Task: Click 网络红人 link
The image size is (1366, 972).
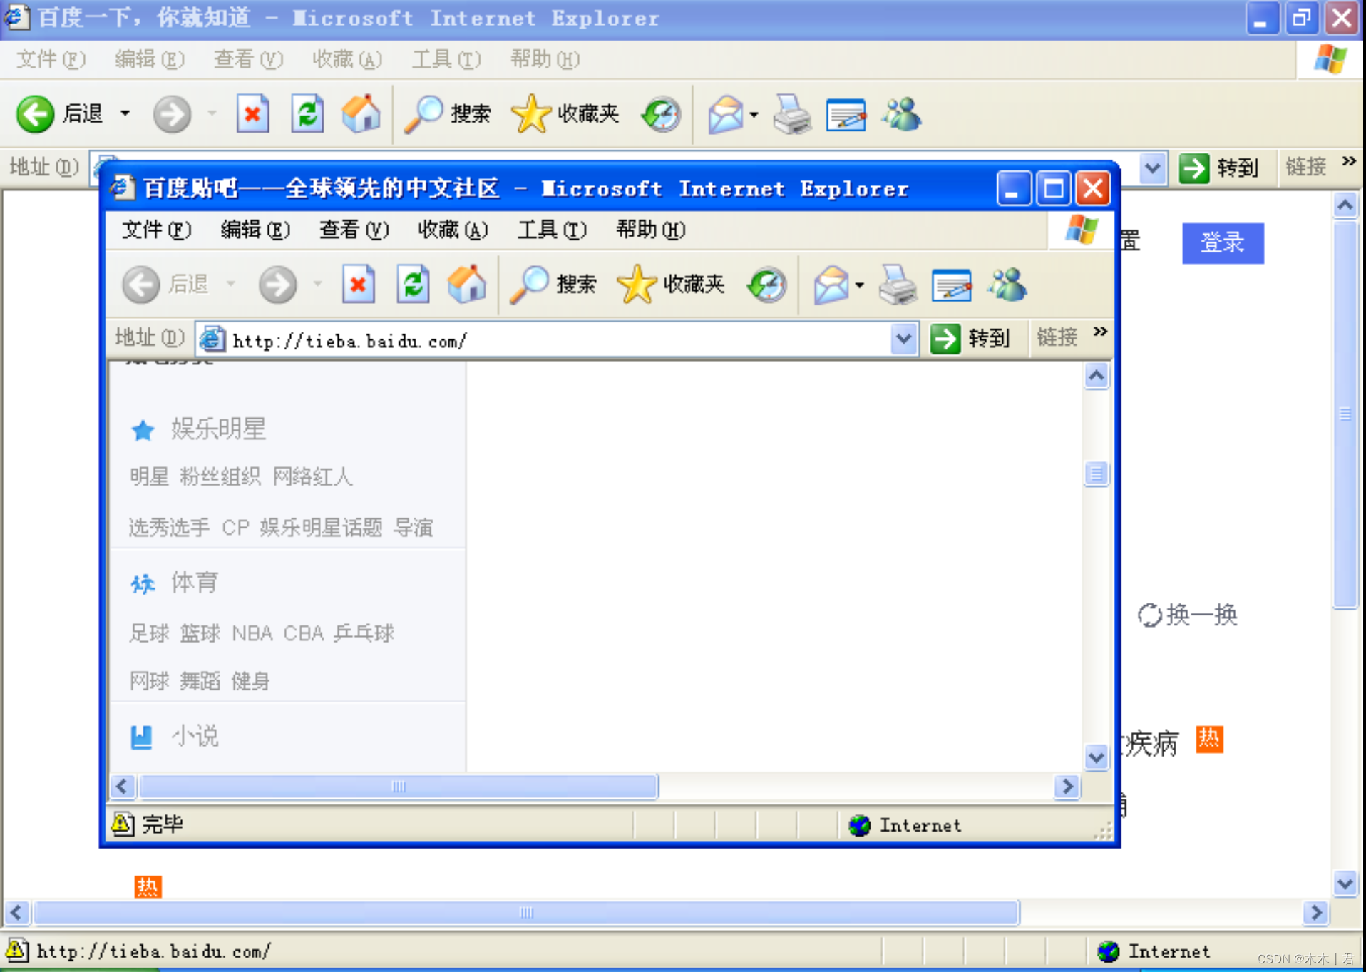Action: tap(313, 476)
